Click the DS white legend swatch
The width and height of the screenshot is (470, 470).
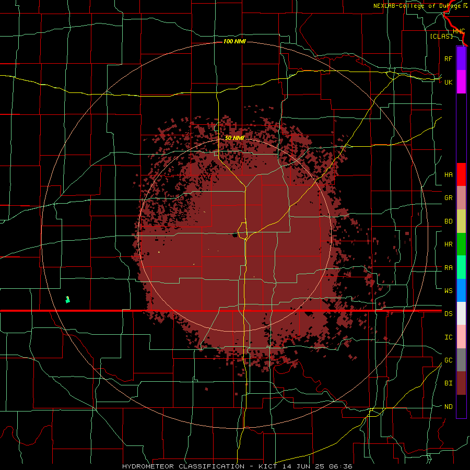(461, 313)
